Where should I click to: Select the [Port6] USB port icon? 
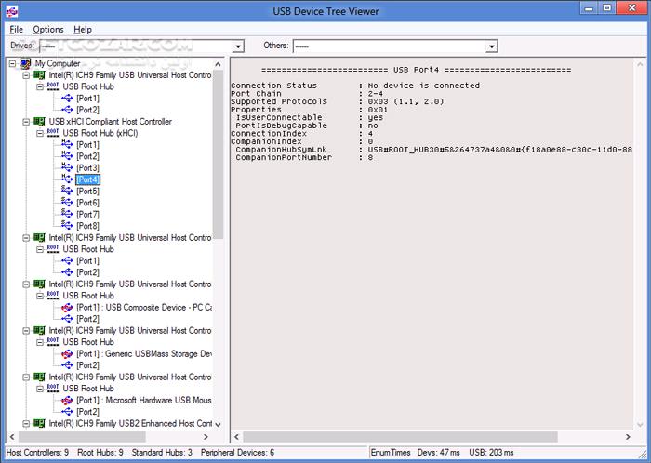coord(67,203)
